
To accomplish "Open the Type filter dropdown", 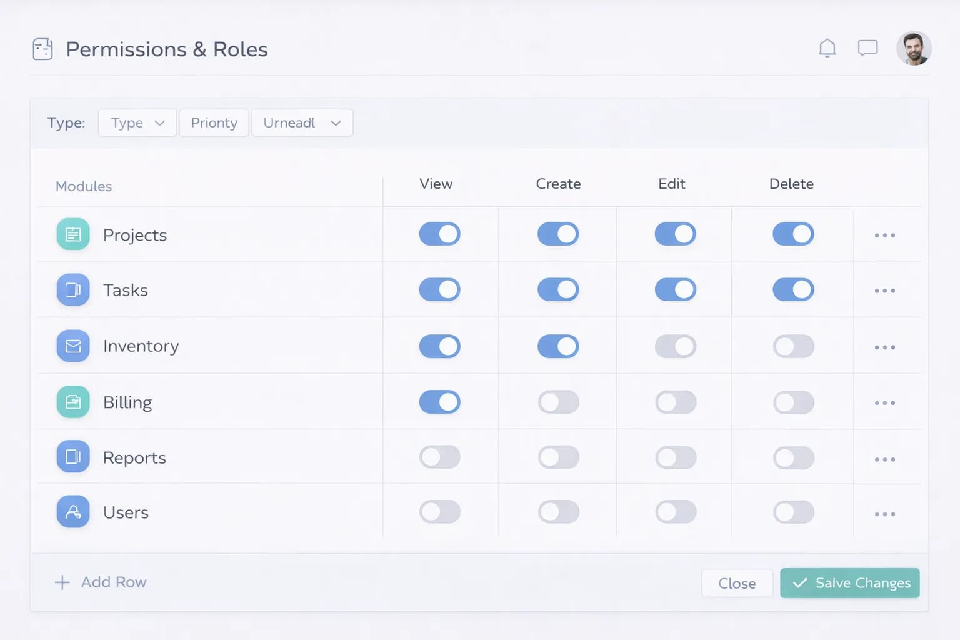I will coord(137,123).
